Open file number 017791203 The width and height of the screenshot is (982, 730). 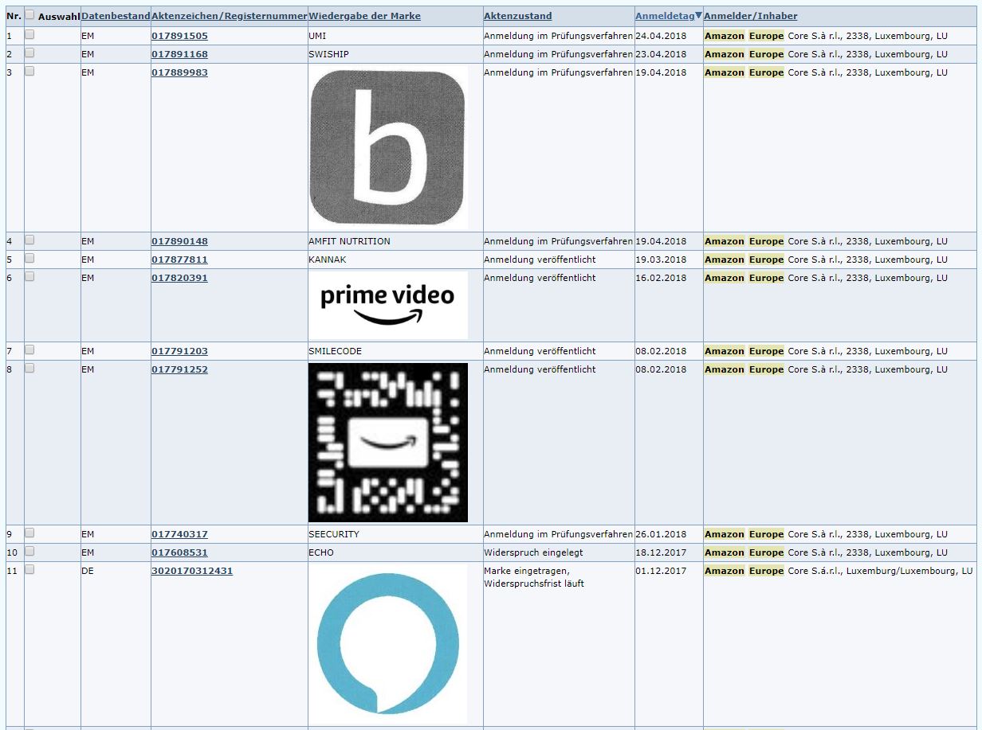179,351
